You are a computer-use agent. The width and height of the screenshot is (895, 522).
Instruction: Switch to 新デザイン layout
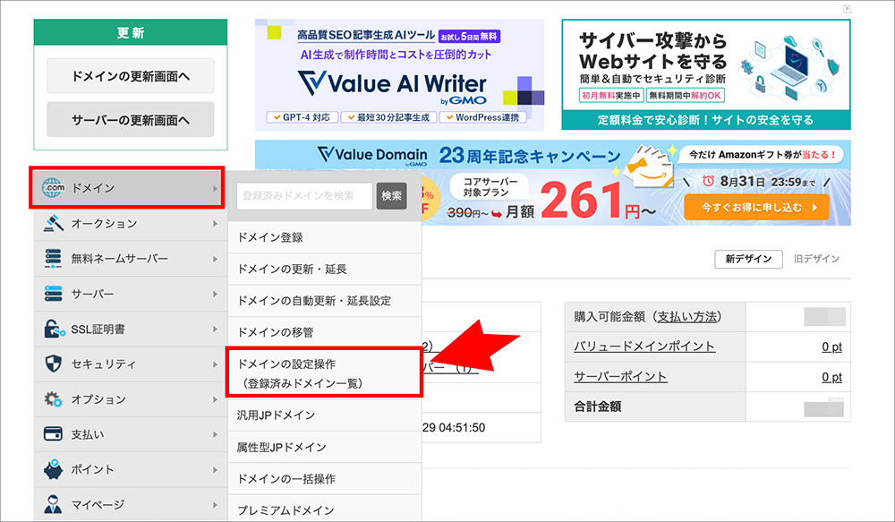coord(748,259)
